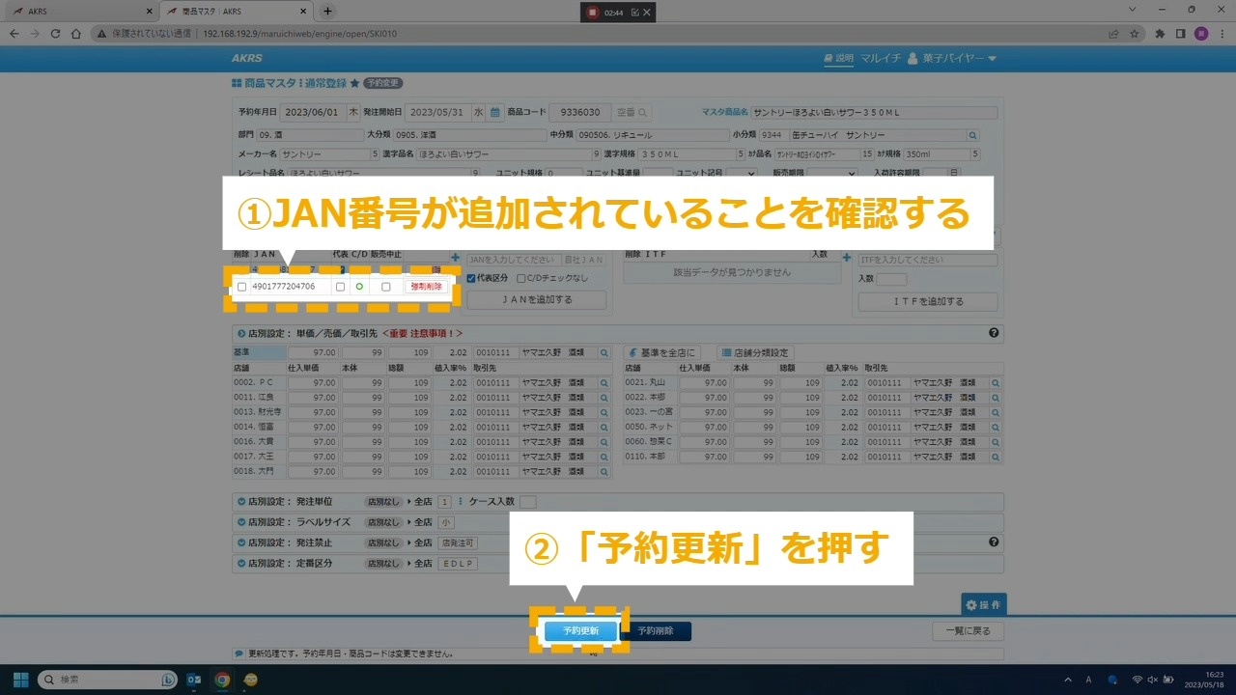The height and width of the screenshot is (695, 1236).
Task: Click the 一覧に戻る button
Action: (x=968, y=631)
